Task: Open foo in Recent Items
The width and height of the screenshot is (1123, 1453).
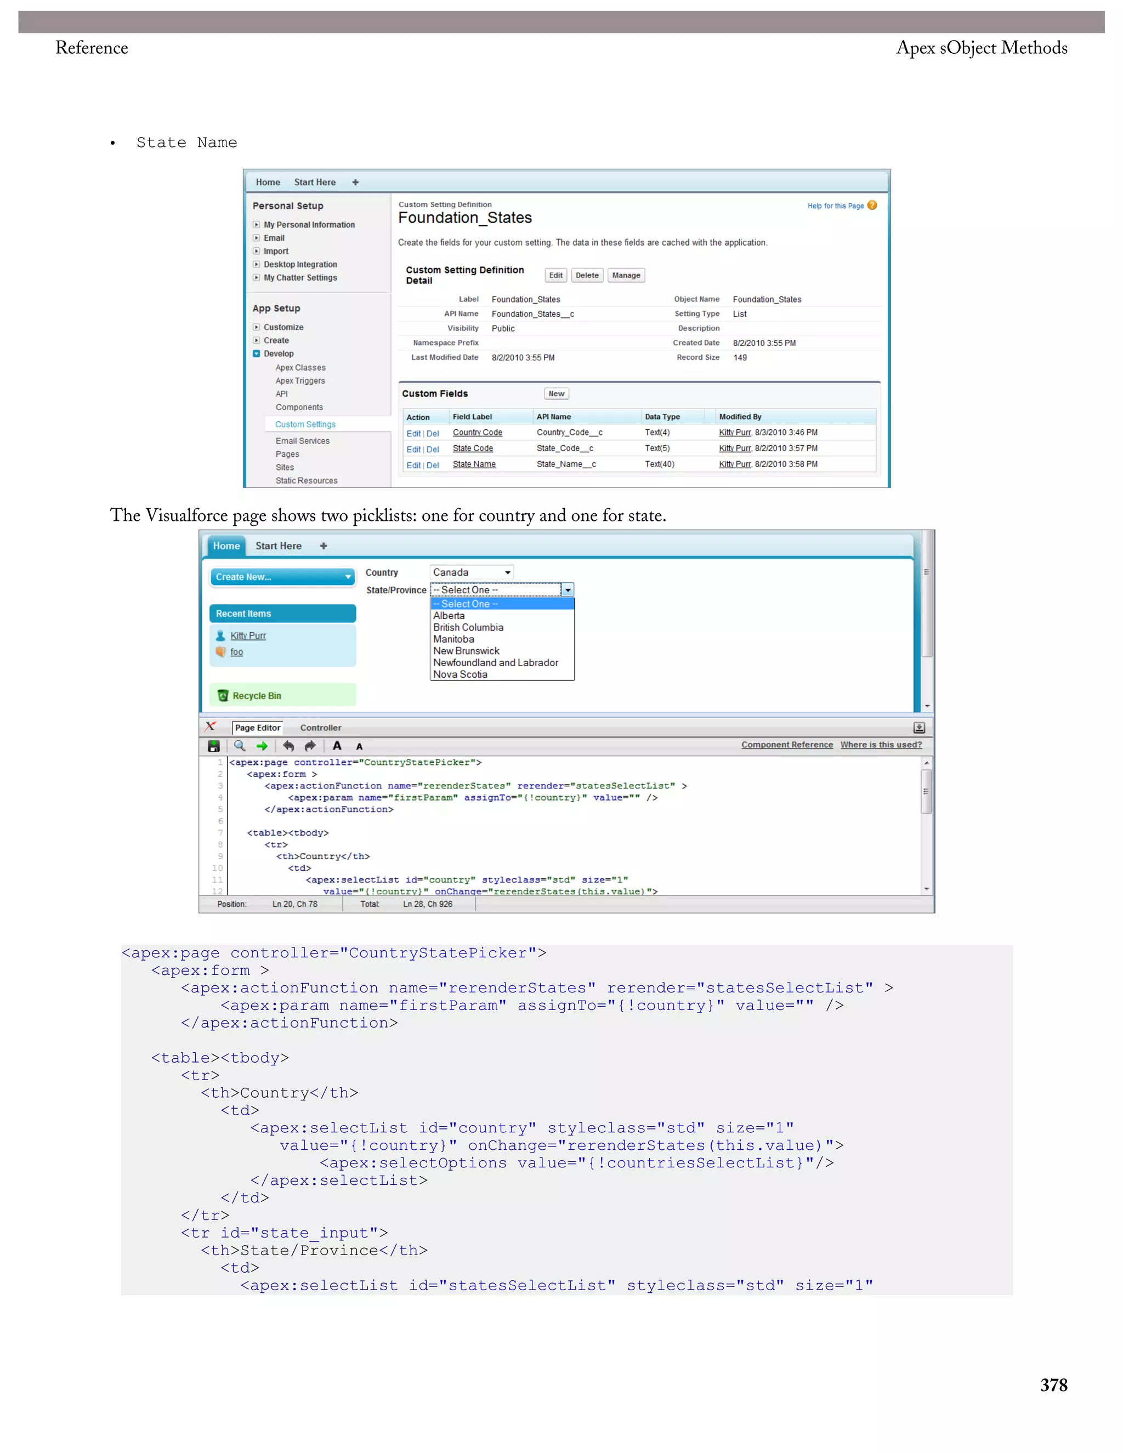Action: click(x=236, y=652)
